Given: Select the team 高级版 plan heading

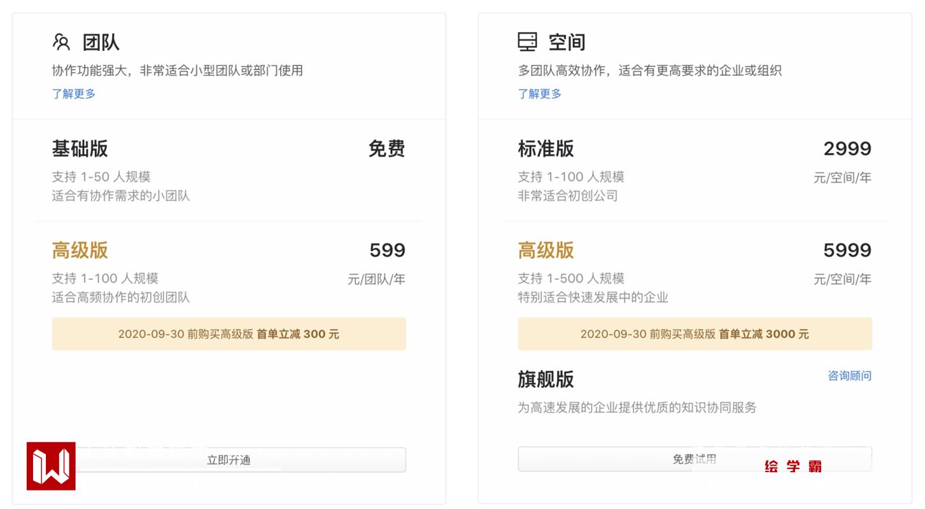Looking at the screenshot, I should click(x=80, y=251).
